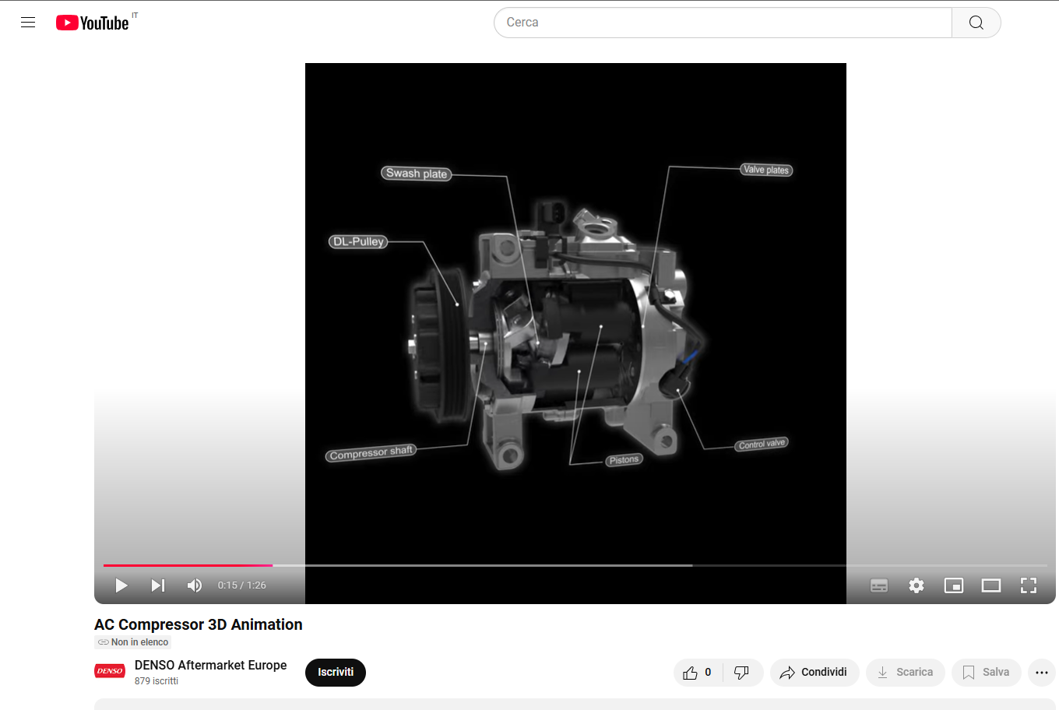Screen dimensions: 1059x710
Task: Click the Swash plate label in video
Action: pyautogui.click(x=417, y=174)
